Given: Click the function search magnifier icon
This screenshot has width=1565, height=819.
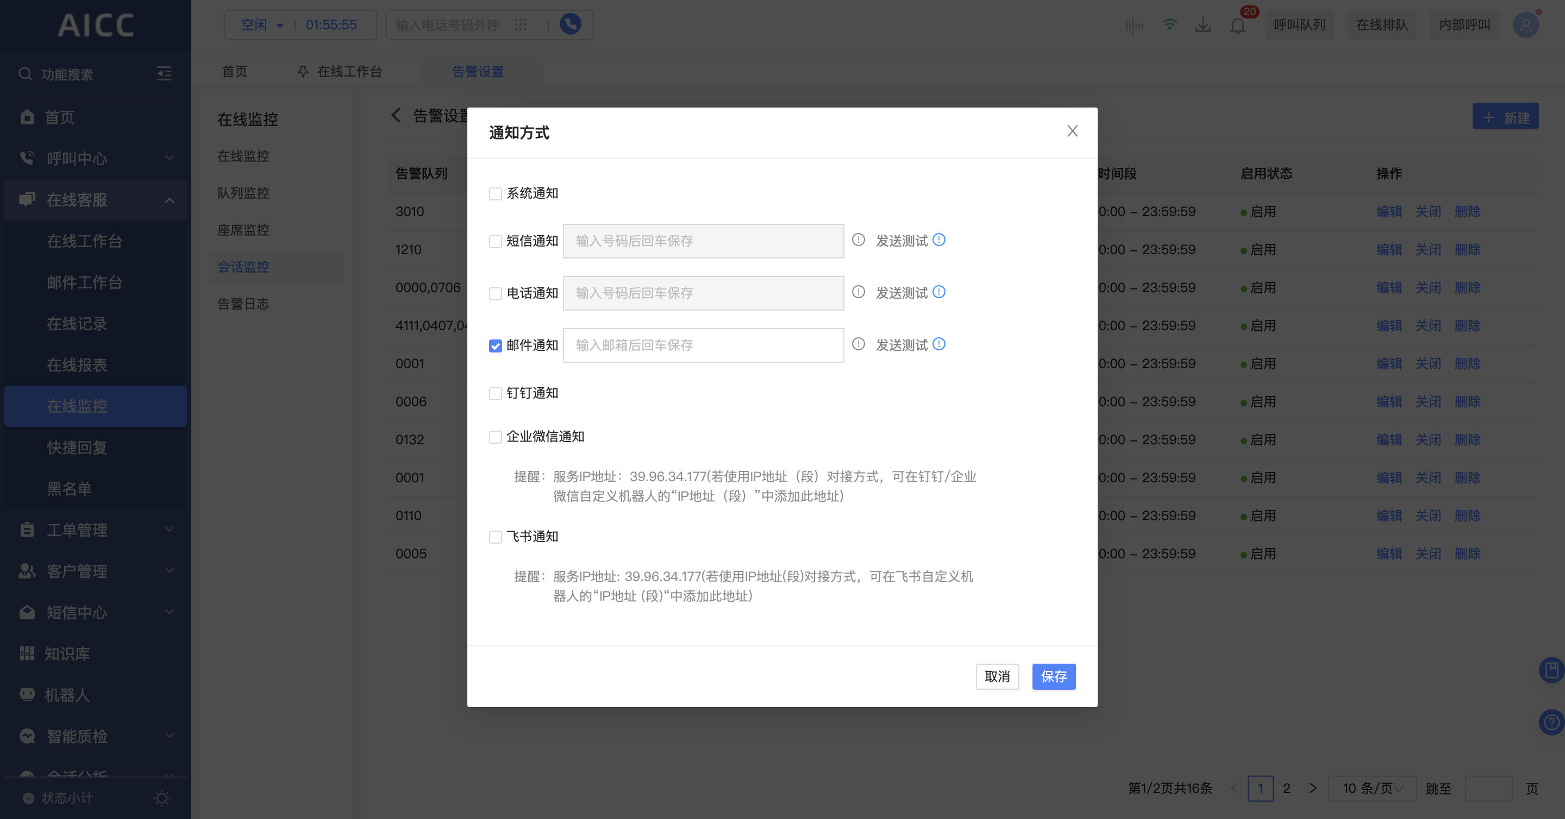Looking at the screenshot, I should pyautogui.click(x=25, y=73).
